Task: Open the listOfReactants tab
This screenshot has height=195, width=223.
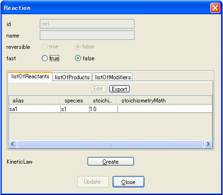Action: tap(30, 76)
